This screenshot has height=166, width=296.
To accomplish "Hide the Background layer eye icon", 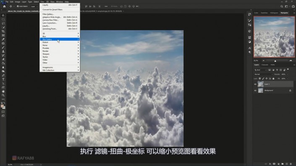I will 255,91.
